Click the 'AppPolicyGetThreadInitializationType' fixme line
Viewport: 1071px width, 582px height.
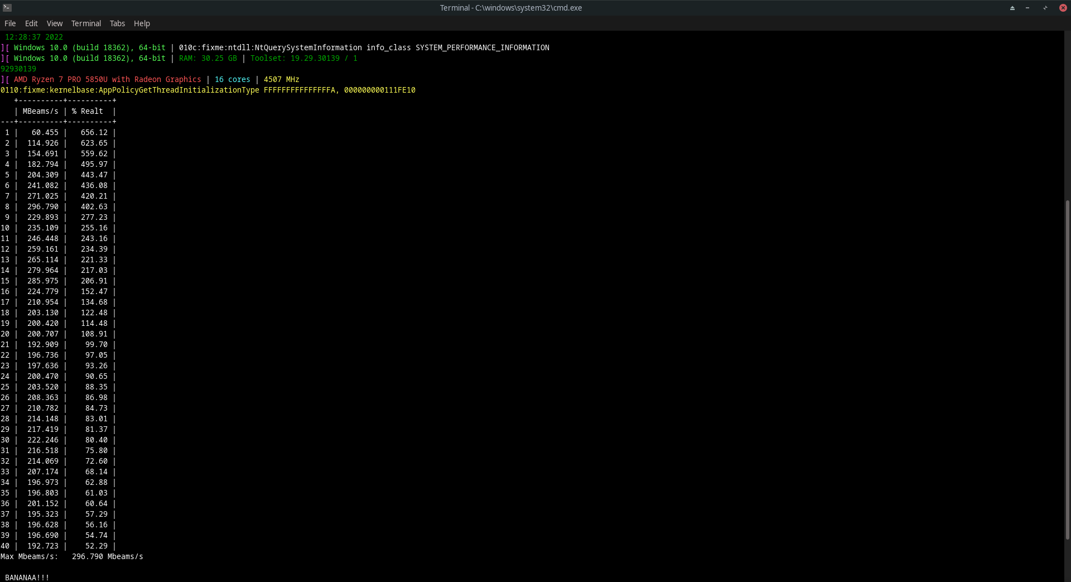(208, 90)
